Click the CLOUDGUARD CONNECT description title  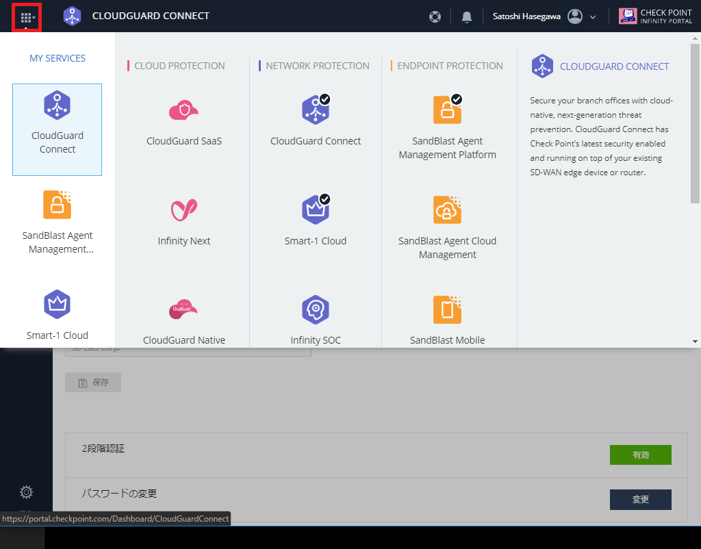click(614, 66)
